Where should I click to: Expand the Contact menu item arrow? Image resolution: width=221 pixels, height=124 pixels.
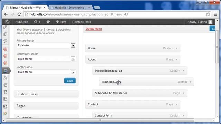point(176,104)
